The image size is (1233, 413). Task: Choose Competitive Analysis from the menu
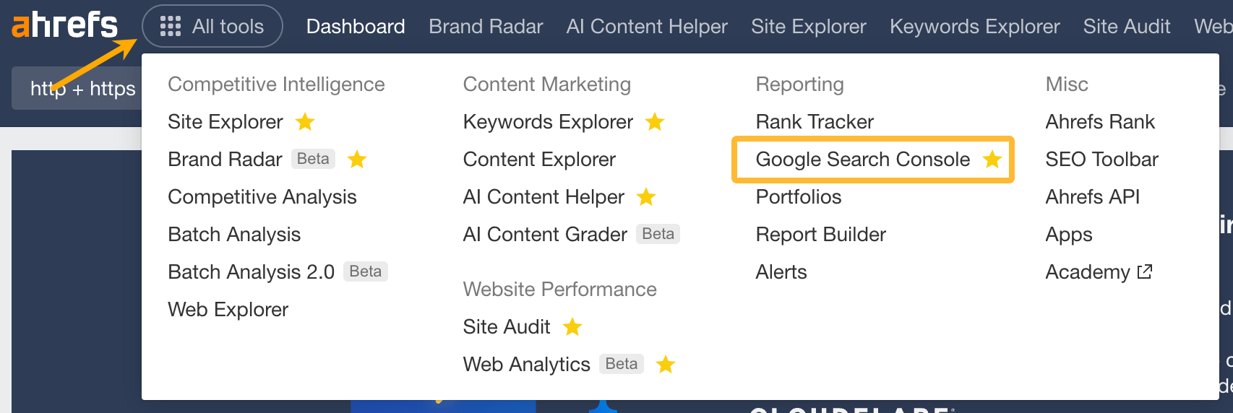pyautogui.click(x=262, y=197)
